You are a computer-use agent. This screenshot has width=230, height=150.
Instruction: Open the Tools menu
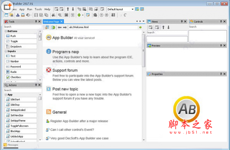point(38,9)
